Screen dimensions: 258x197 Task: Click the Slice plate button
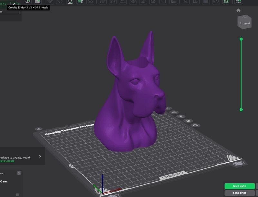coord(240,186)
